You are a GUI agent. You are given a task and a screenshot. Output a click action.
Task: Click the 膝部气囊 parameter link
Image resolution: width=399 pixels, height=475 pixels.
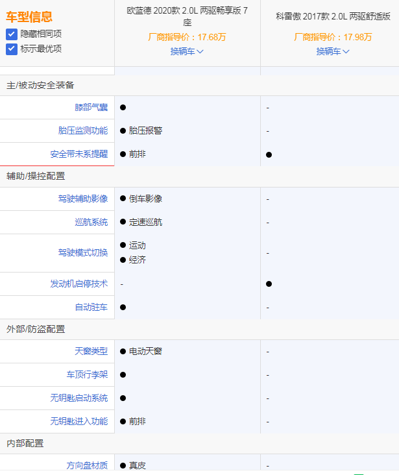coord(91,108)
